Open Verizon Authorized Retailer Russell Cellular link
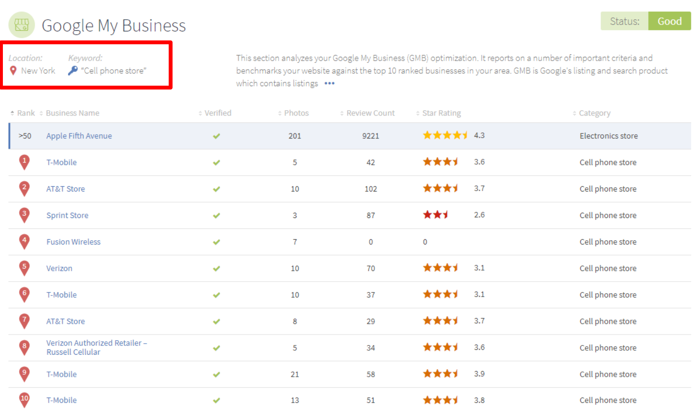Viewport: 695px width, 411px height. click(96, 347)
